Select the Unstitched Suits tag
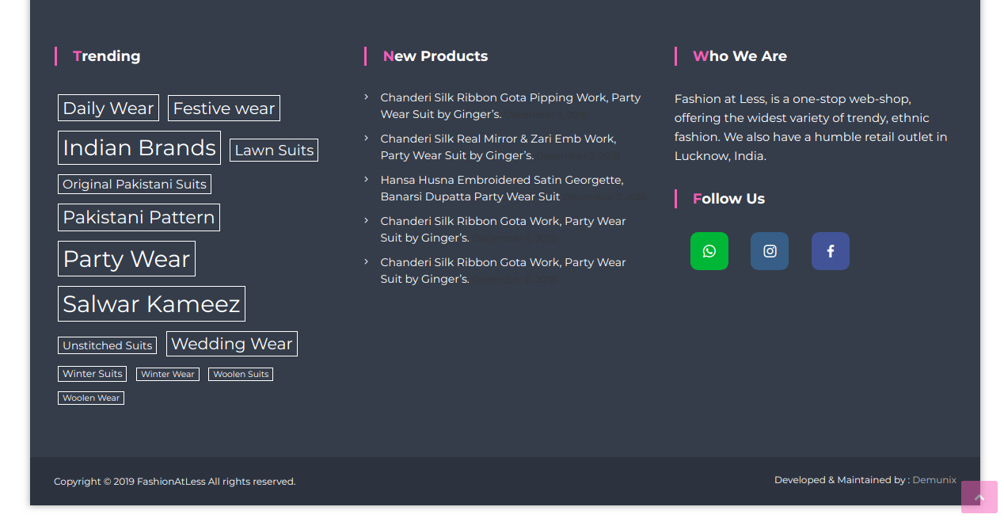Screen dimensions: 1004x522 click(107, 346)
